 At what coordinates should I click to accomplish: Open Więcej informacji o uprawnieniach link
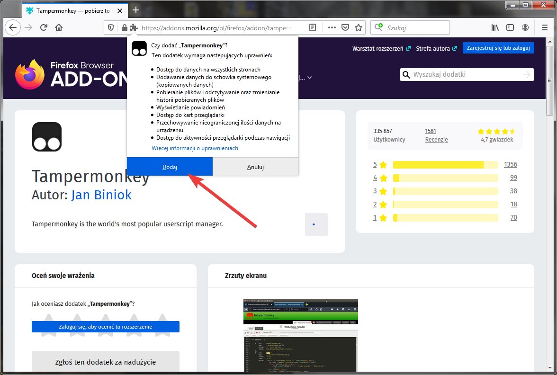coord(195,148)
